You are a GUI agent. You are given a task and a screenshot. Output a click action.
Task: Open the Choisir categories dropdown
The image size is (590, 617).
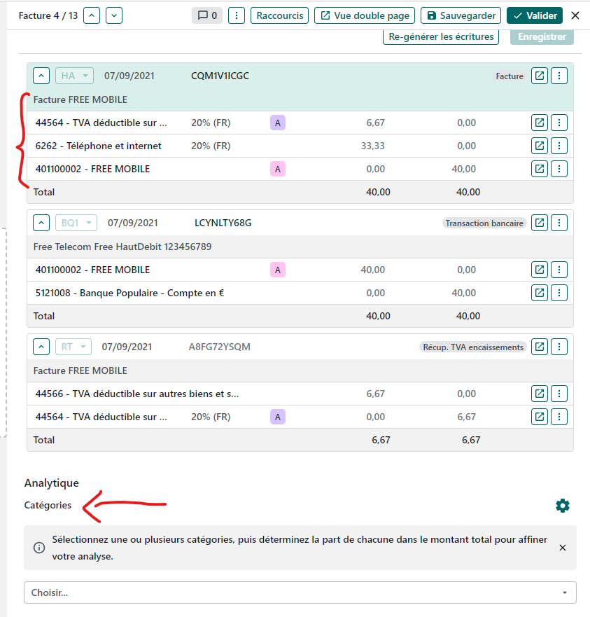pos(300,592)
